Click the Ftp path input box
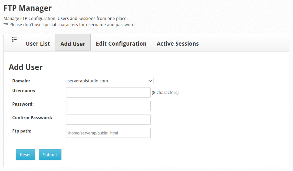Image resolution: width=293 pixels, height=171 pixels. coord(108,133)
